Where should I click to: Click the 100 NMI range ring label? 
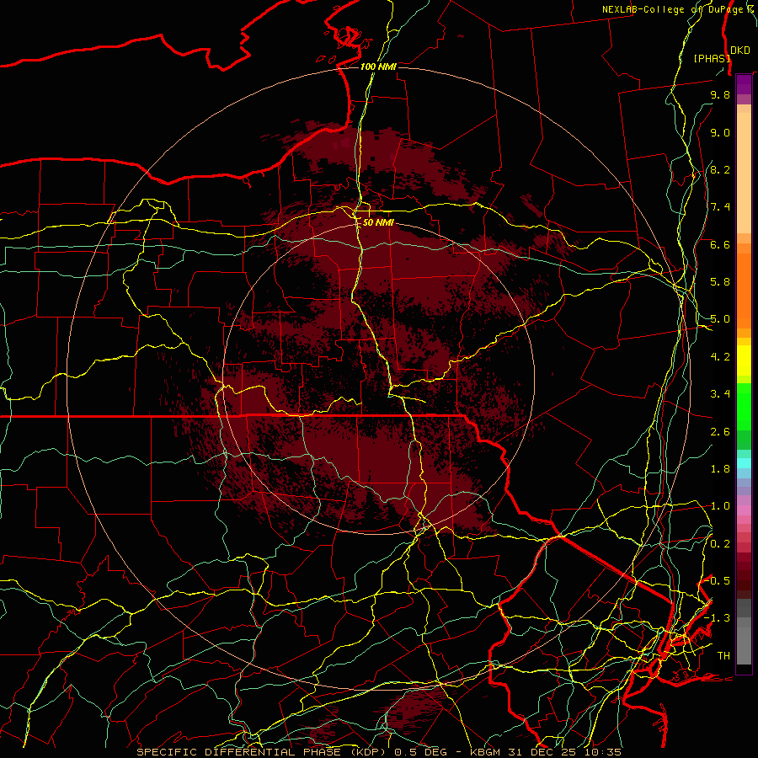378,67
